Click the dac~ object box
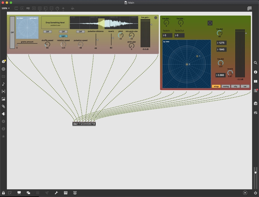This screenshot has height=197, width=259. tap(84, 124)
